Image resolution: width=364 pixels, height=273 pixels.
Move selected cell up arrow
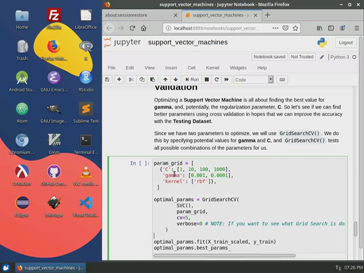click(165, 80)
